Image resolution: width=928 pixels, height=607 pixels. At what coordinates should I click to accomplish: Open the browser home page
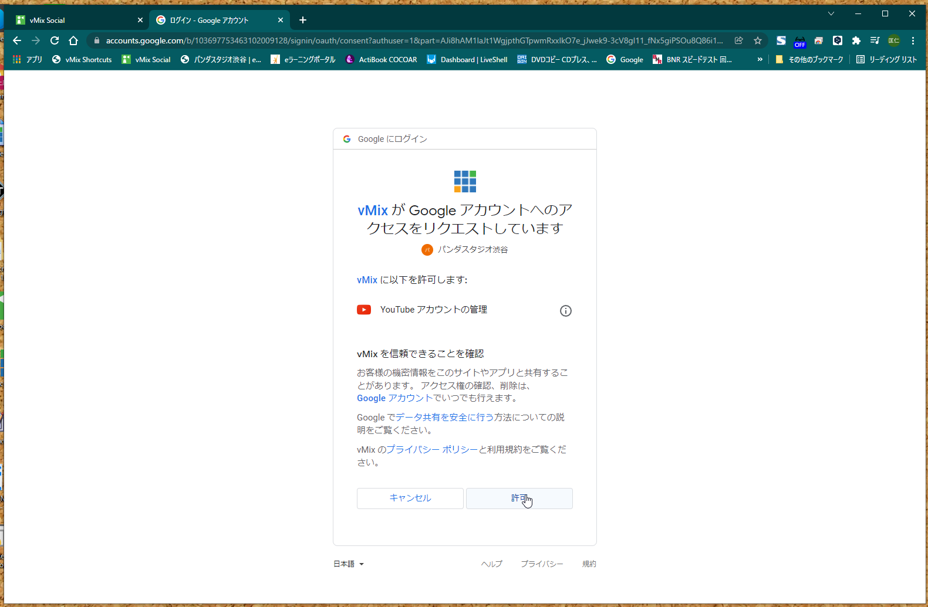(73, 40)
